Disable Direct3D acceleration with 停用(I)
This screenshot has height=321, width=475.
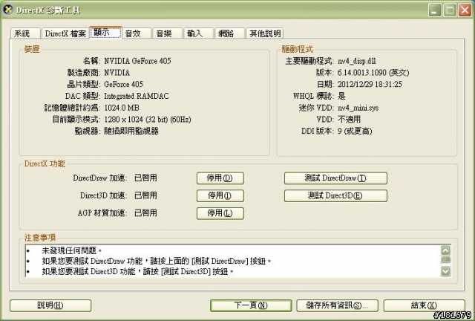220,195
